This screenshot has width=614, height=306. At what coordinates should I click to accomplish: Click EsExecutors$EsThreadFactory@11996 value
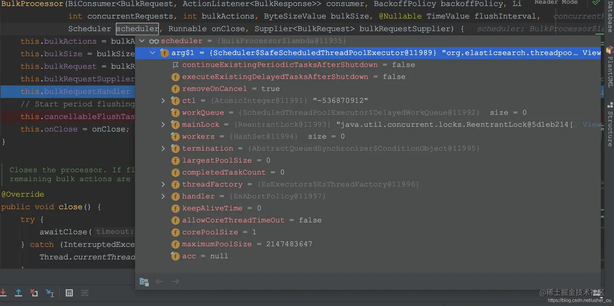point(338,184)
